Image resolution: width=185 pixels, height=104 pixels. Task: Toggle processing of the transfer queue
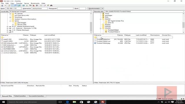pos(27,5)
